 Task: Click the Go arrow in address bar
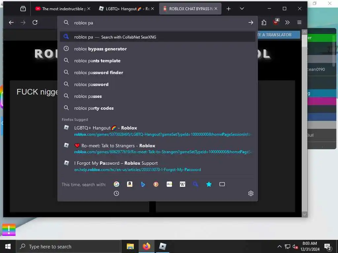coord(251,23)
